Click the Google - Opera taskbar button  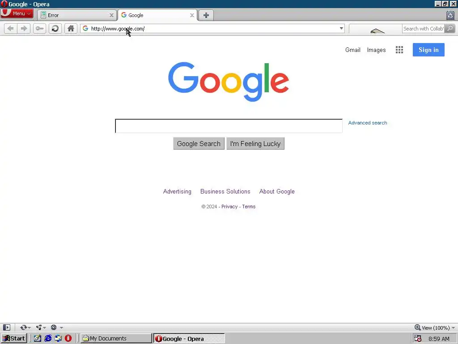click(189, 339)
